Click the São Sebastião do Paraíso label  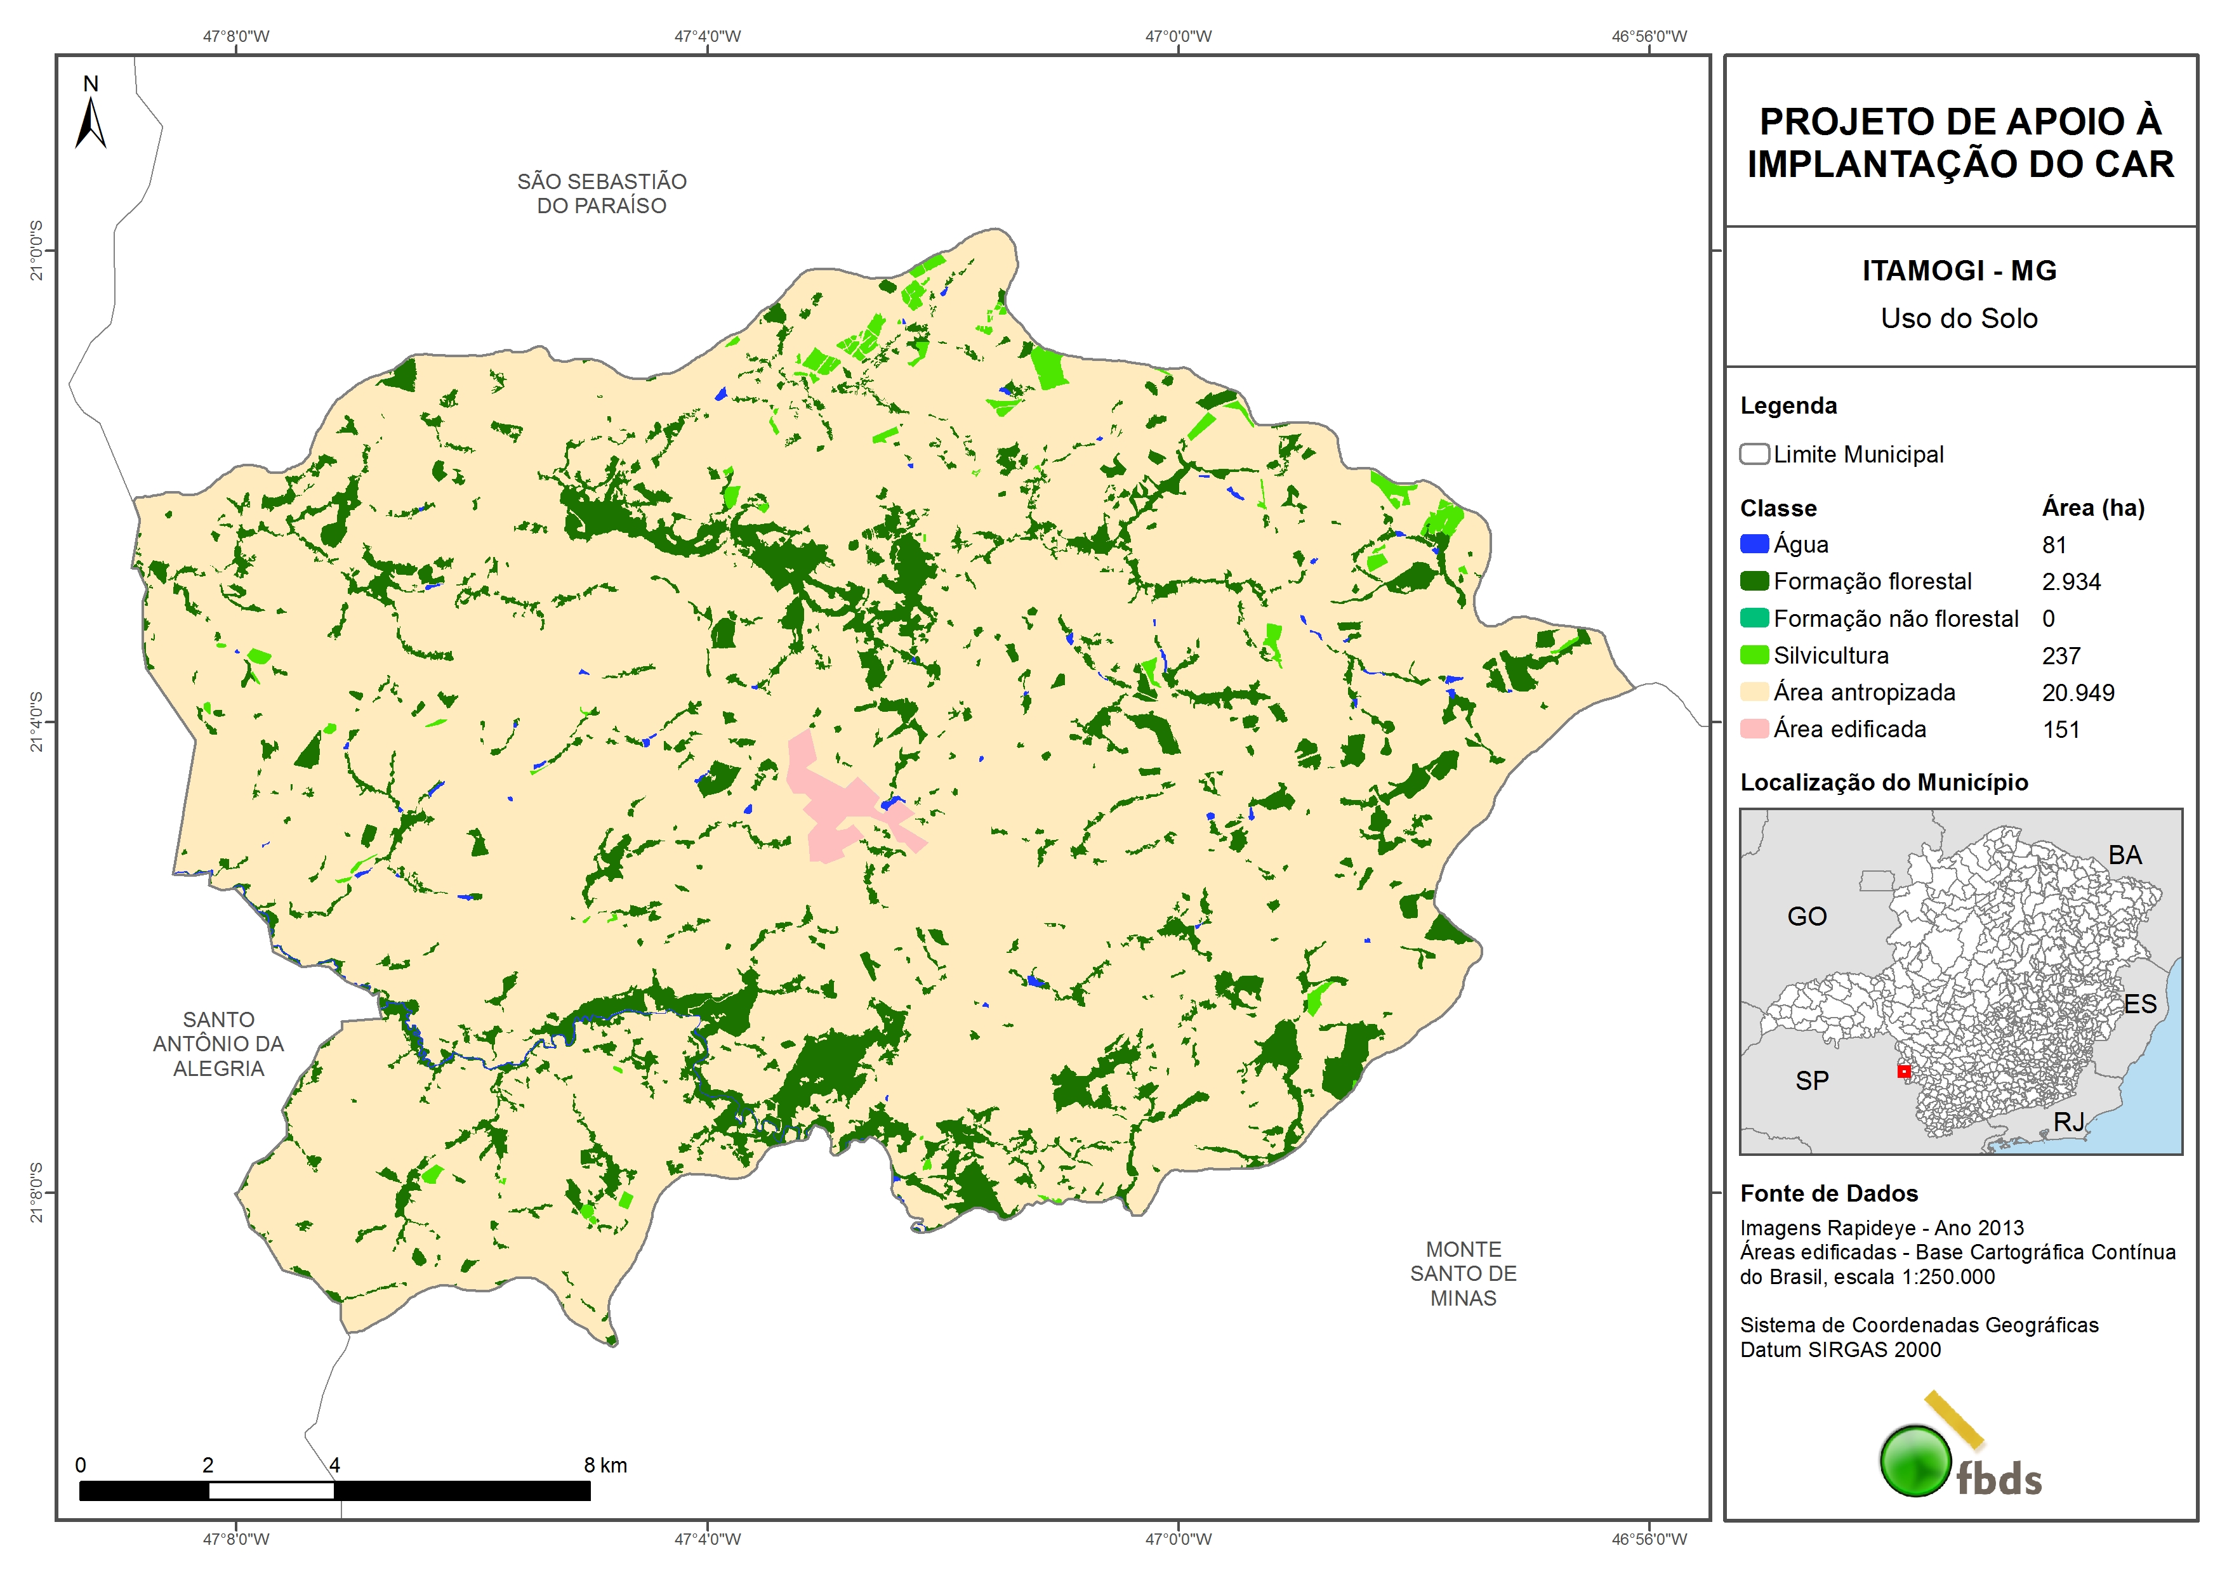click(602, 193)
